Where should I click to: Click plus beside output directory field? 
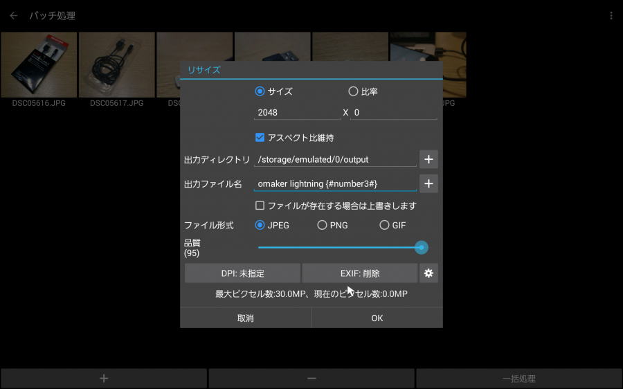tap(428, 159)
